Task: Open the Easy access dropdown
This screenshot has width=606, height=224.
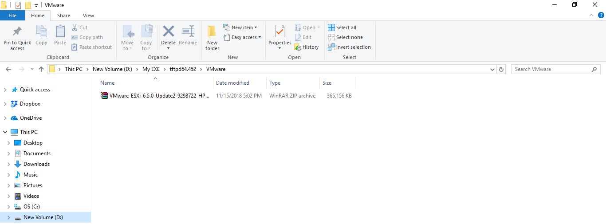Action: [243, 37]
